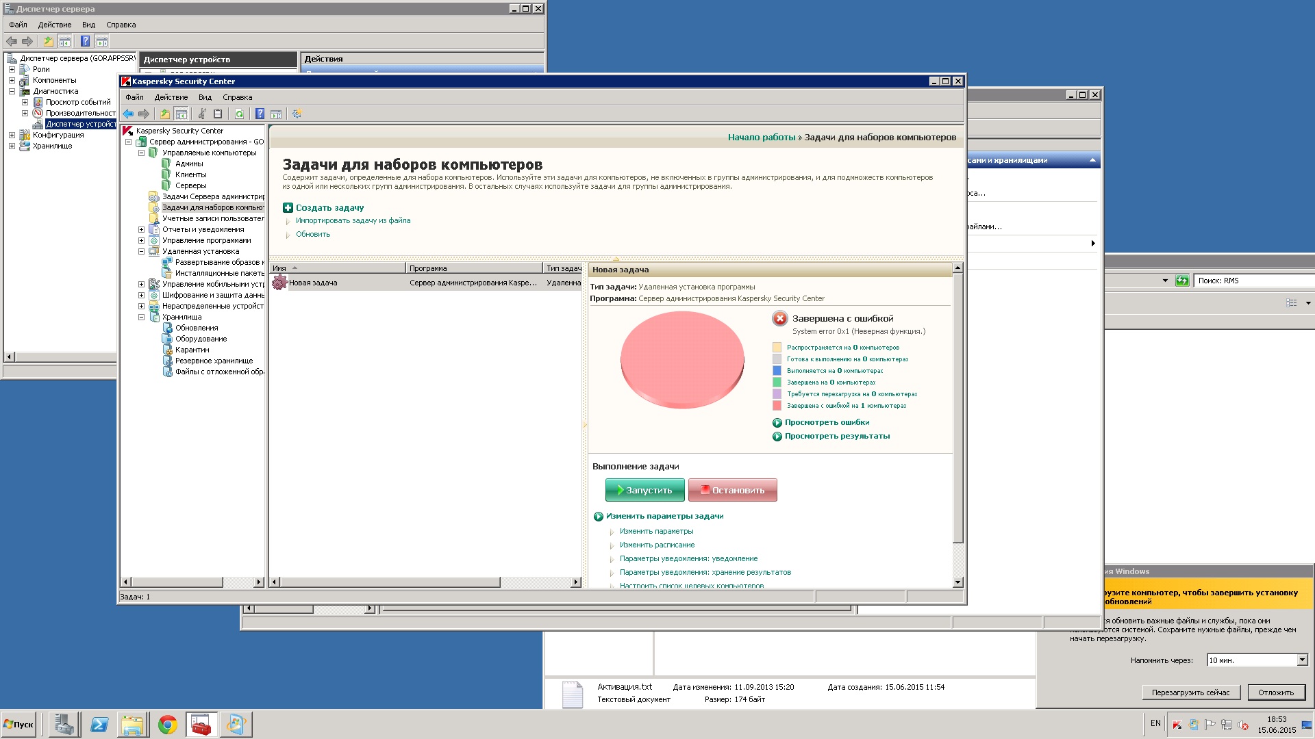Open Файл menu in Kaspersky Security Center

click(x=134, y=97)
